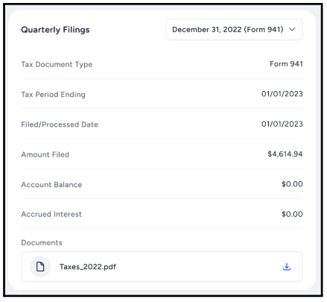The height and width of the screenshot is (302, 327).
Task: Click the Account Balance $0.00 value
Action: click(292, 184)
